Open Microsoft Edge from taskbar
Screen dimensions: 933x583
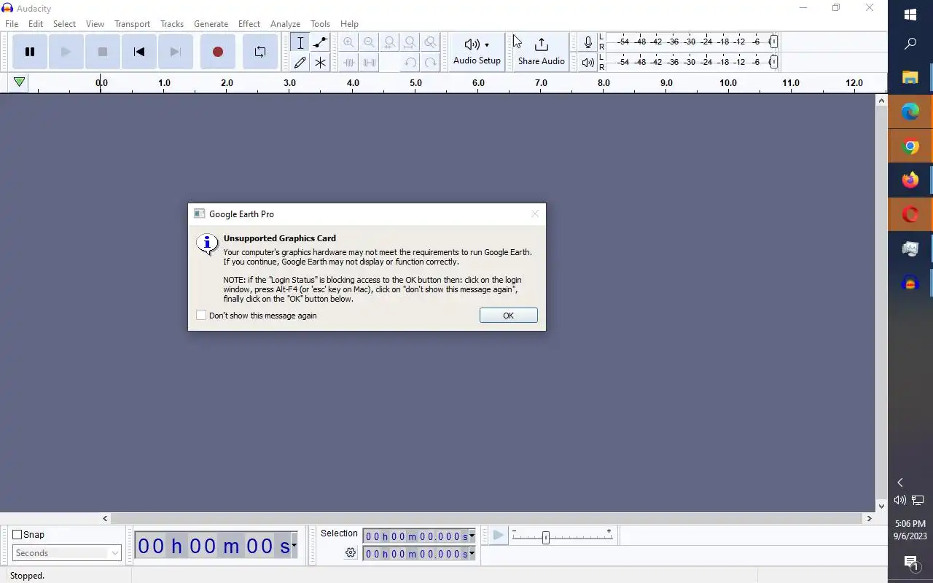click(910, 111)
